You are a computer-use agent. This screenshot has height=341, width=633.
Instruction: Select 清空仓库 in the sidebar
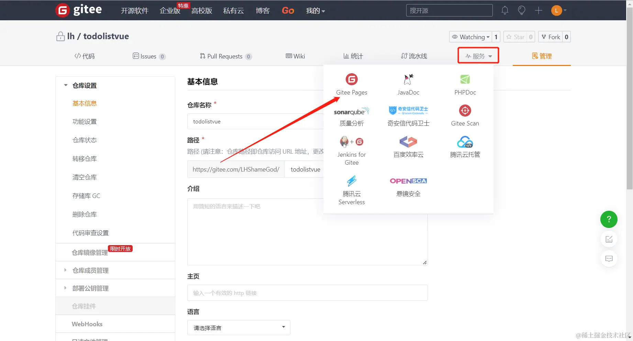pyautogui.click(x=85, y=177)
